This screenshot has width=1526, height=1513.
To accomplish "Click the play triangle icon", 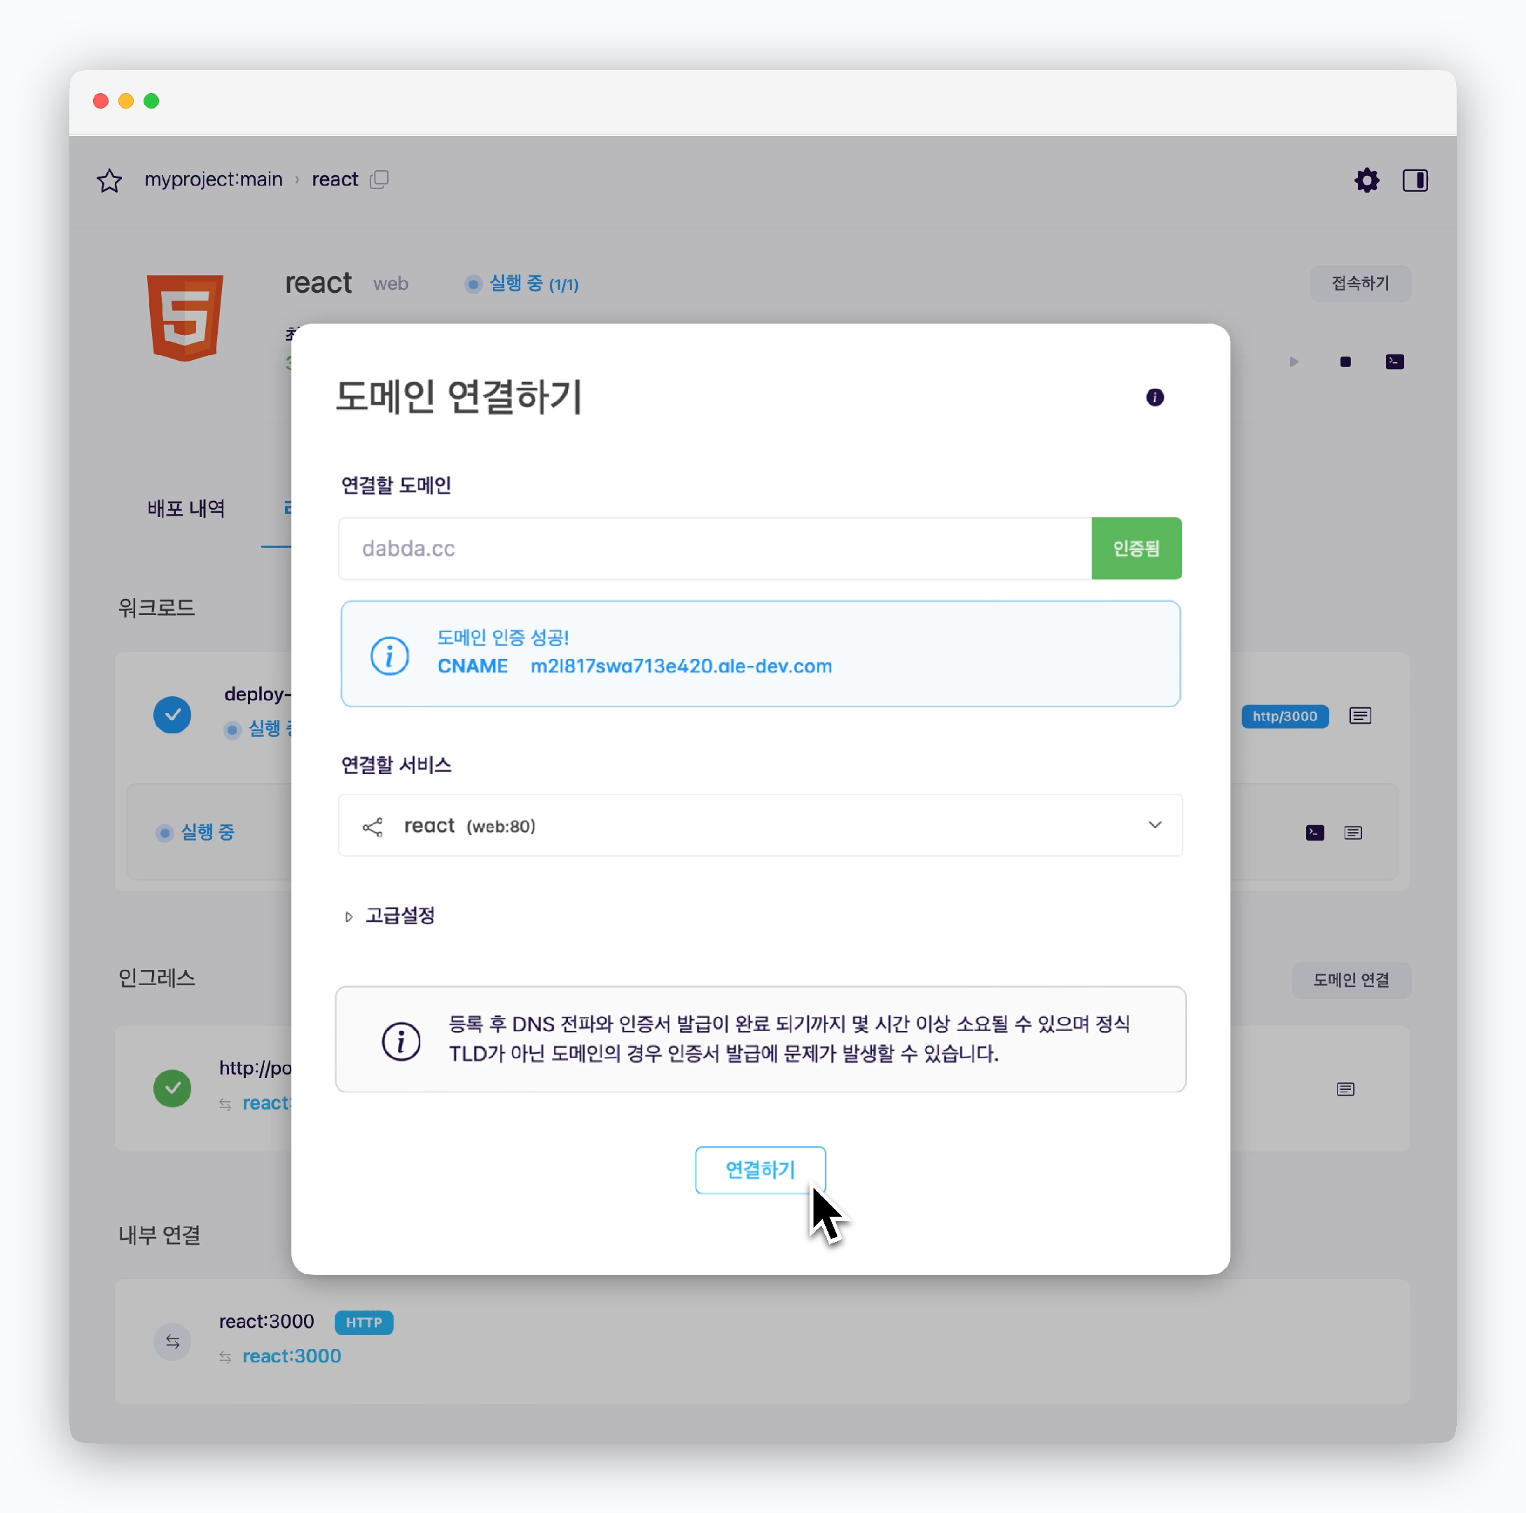I will click(x=1293, y=362).
